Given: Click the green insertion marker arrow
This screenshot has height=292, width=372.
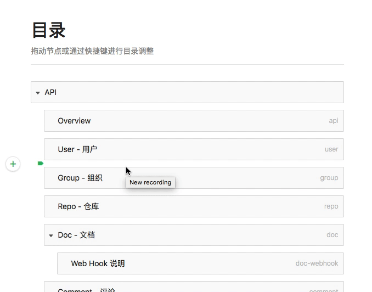Looking at the screenshot, I should click(x=40, y=164).
